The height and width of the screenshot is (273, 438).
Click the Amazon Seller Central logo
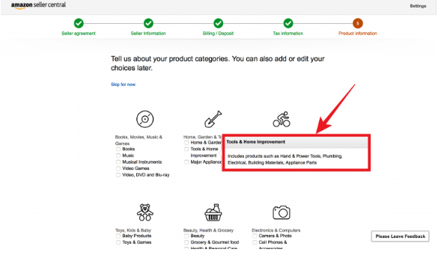38,5
